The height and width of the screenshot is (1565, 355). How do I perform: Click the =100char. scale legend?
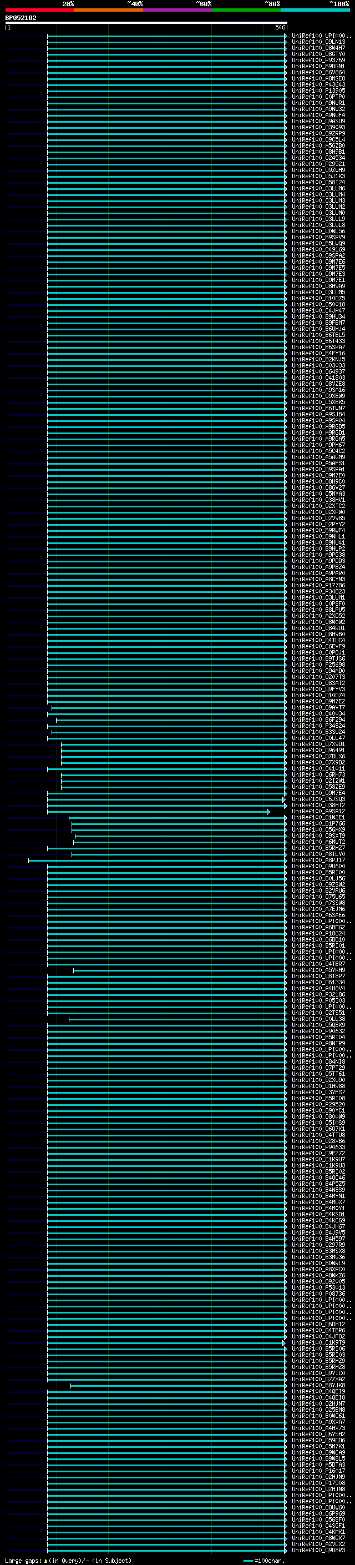point(263,1561)
